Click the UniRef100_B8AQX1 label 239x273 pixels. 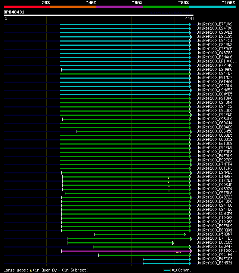point(214,230)
